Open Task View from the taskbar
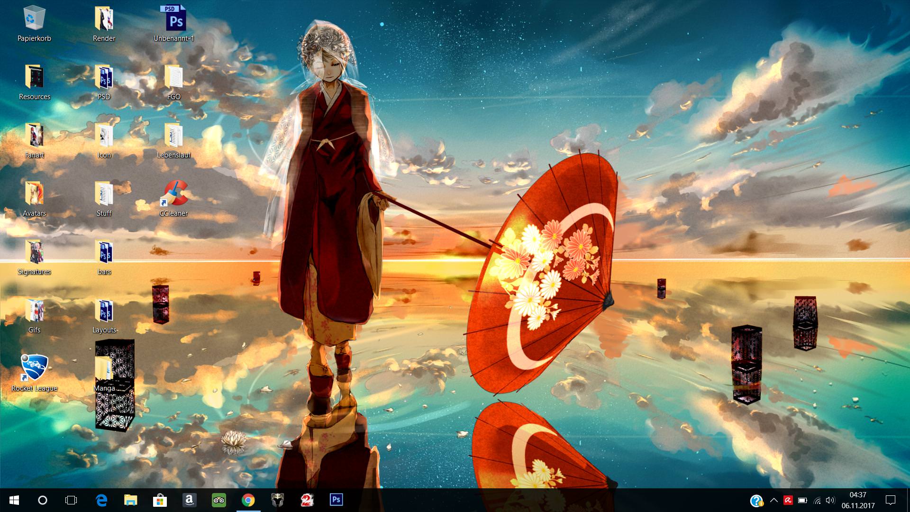The image size is (910, 512). [x=71, y=500]
